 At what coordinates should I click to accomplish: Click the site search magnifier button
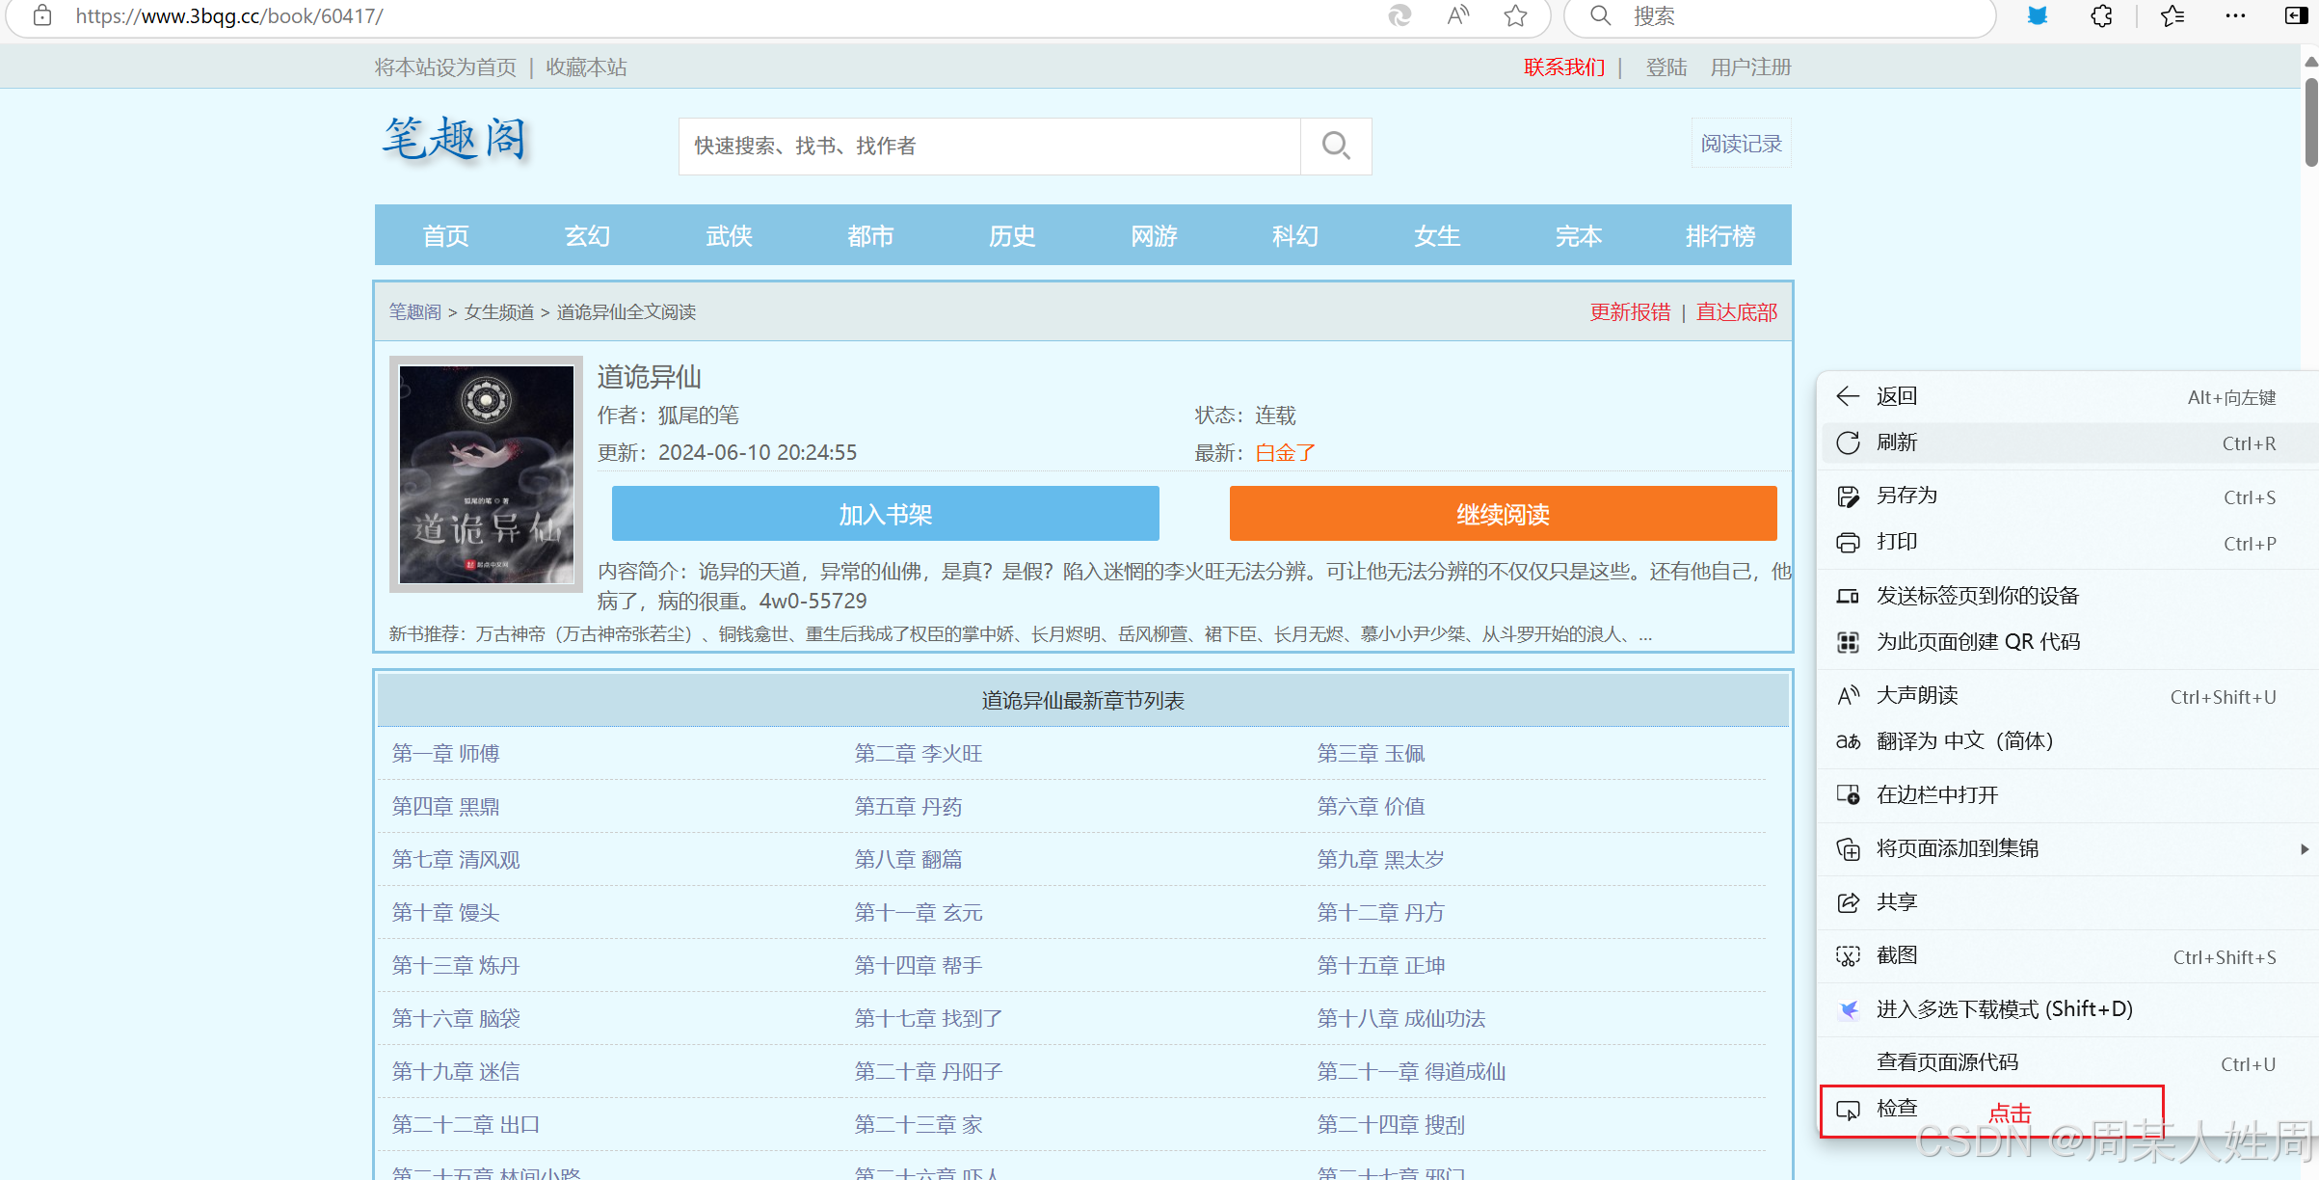(x=1336, y=146)
